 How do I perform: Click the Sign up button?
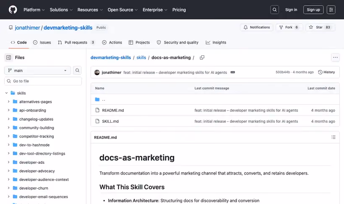tap(313, 10)
